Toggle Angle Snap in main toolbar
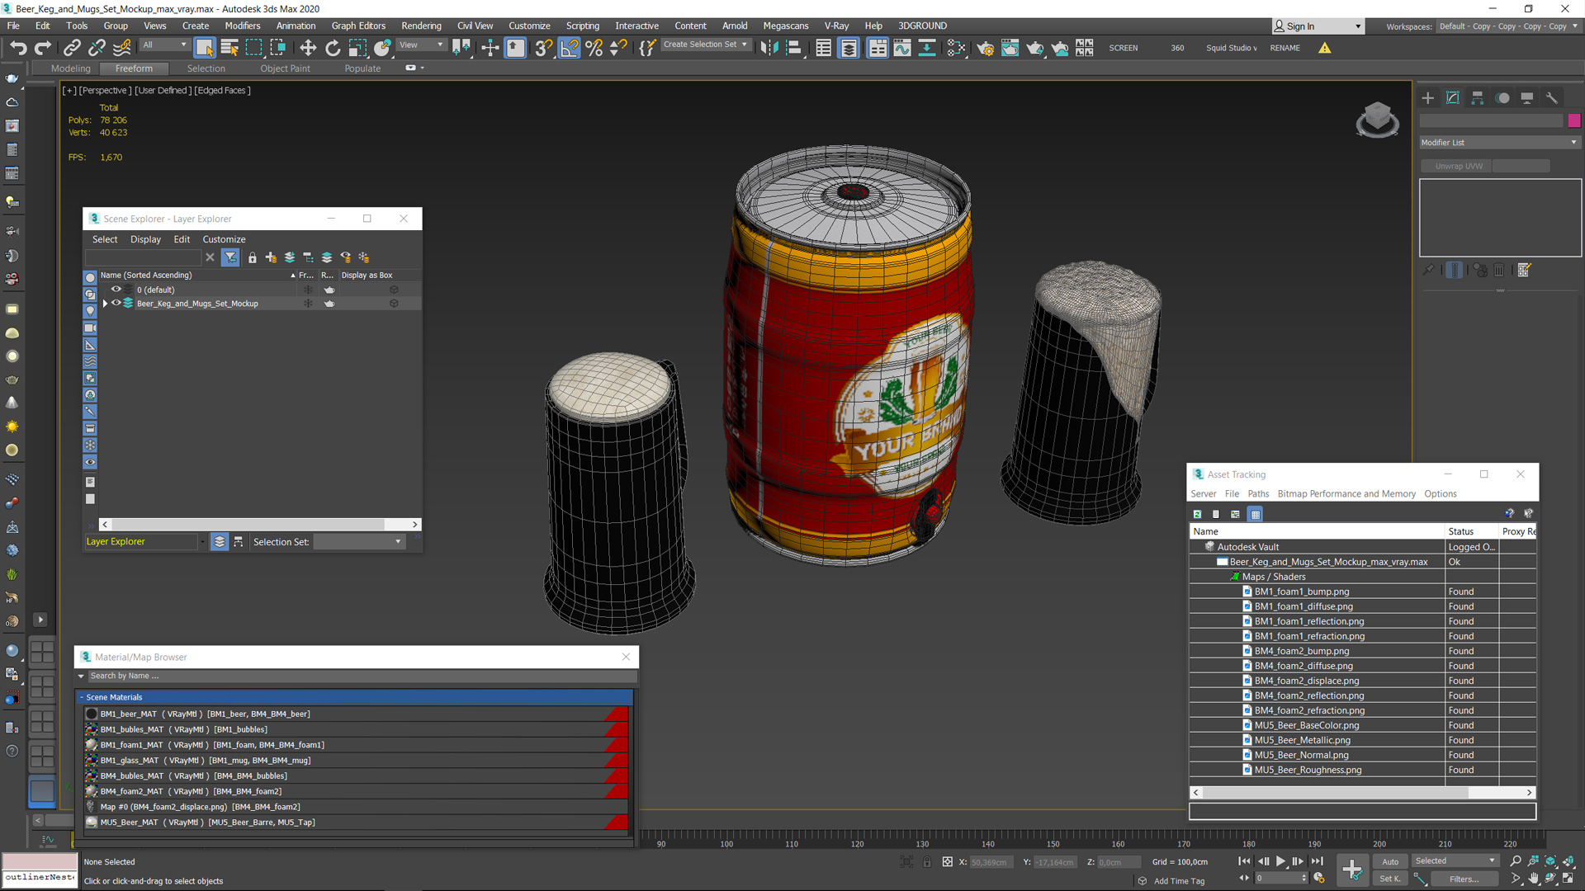Image resolution: width=1585 pixels, height=891 pixels. click(570, 48)
